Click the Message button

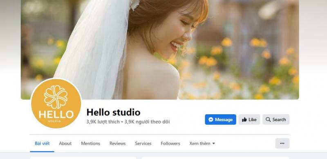220,120
